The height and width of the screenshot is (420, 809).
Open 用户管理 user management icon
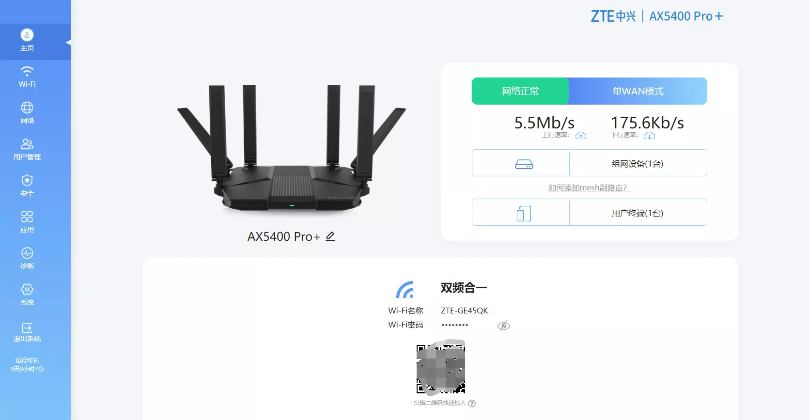tap(27, 144)
